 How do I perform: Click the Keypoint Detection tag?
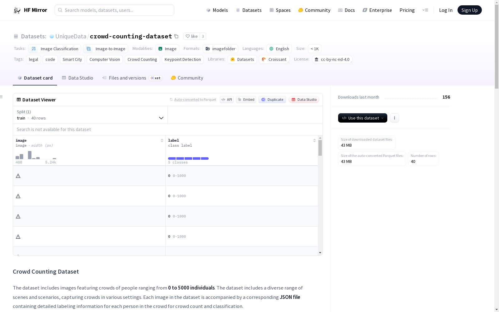coord(183,59)
